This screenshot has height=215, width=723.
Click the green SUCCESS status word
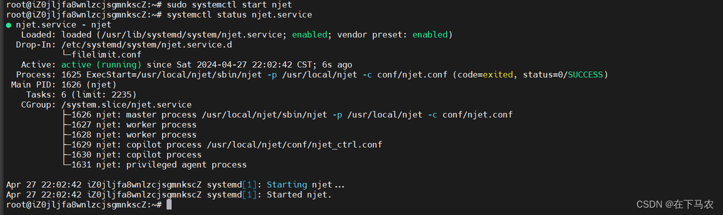tap(585, 75)
